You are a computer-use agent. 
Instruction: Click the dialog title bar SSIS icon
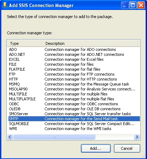pos(5,5)
